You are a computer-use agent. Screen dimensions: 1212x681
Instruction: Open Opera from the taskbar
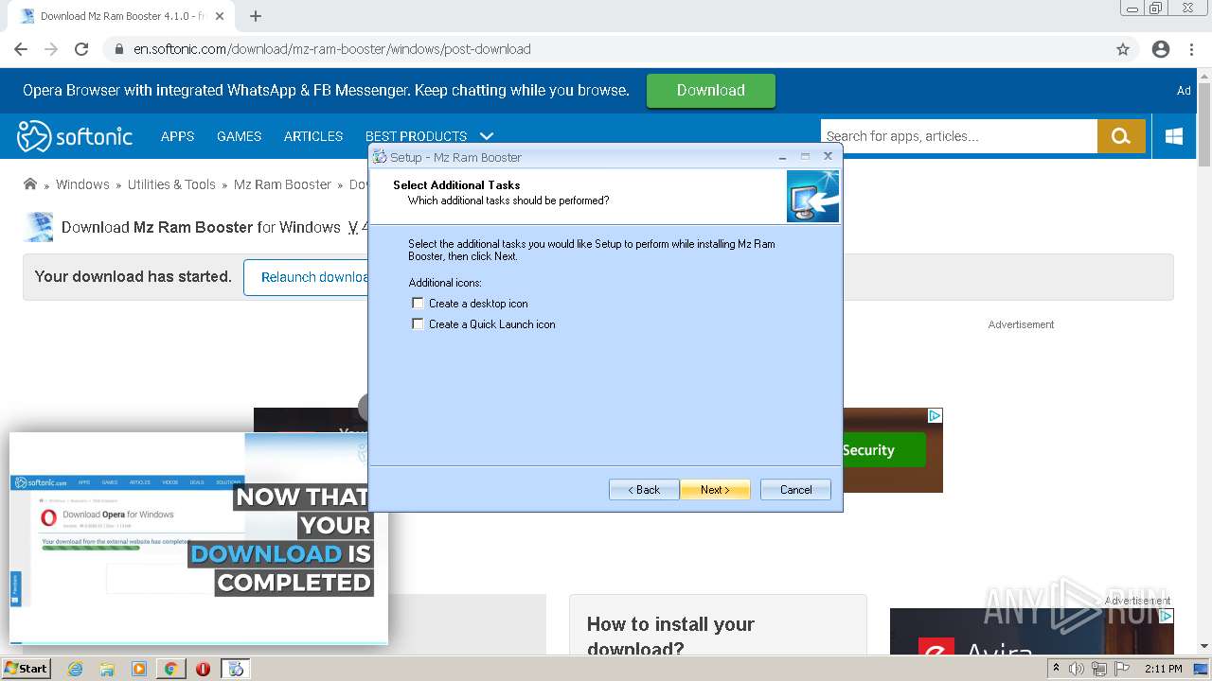pyautogui.click(x=203, y=669)
